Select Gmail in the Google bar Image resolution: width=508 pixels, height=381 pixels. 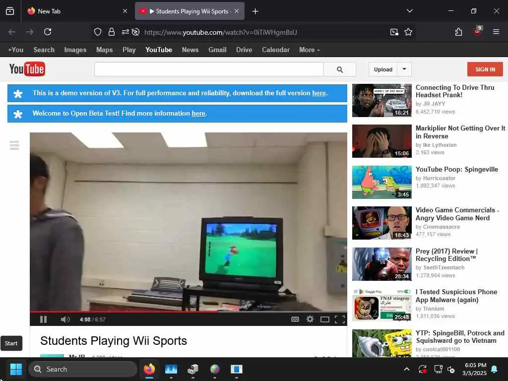pos(217,50)
